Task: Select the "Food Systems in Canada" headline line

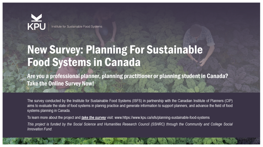Action: (x=84, y=63)
